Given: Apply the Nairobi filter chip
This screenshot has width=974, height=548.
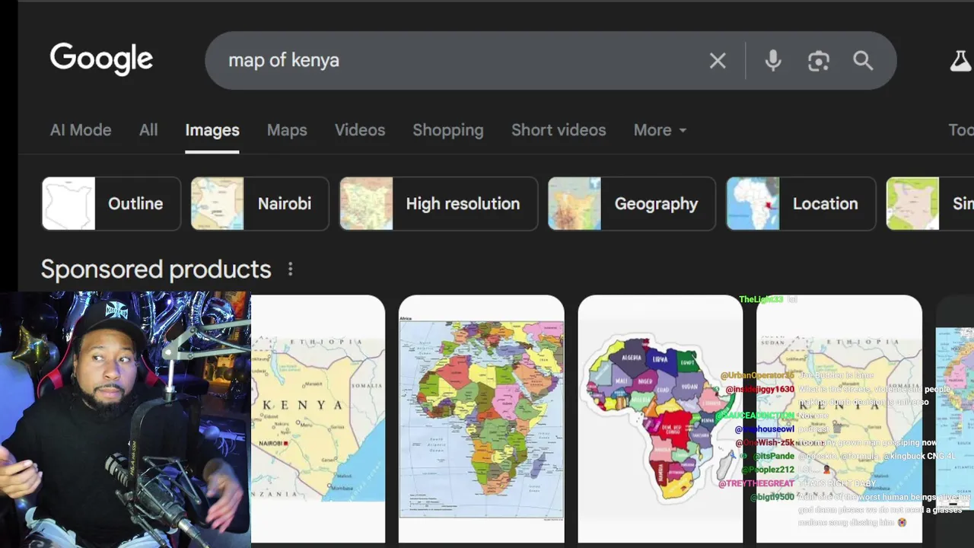Looking at the screenshot, I should (259, 204).
